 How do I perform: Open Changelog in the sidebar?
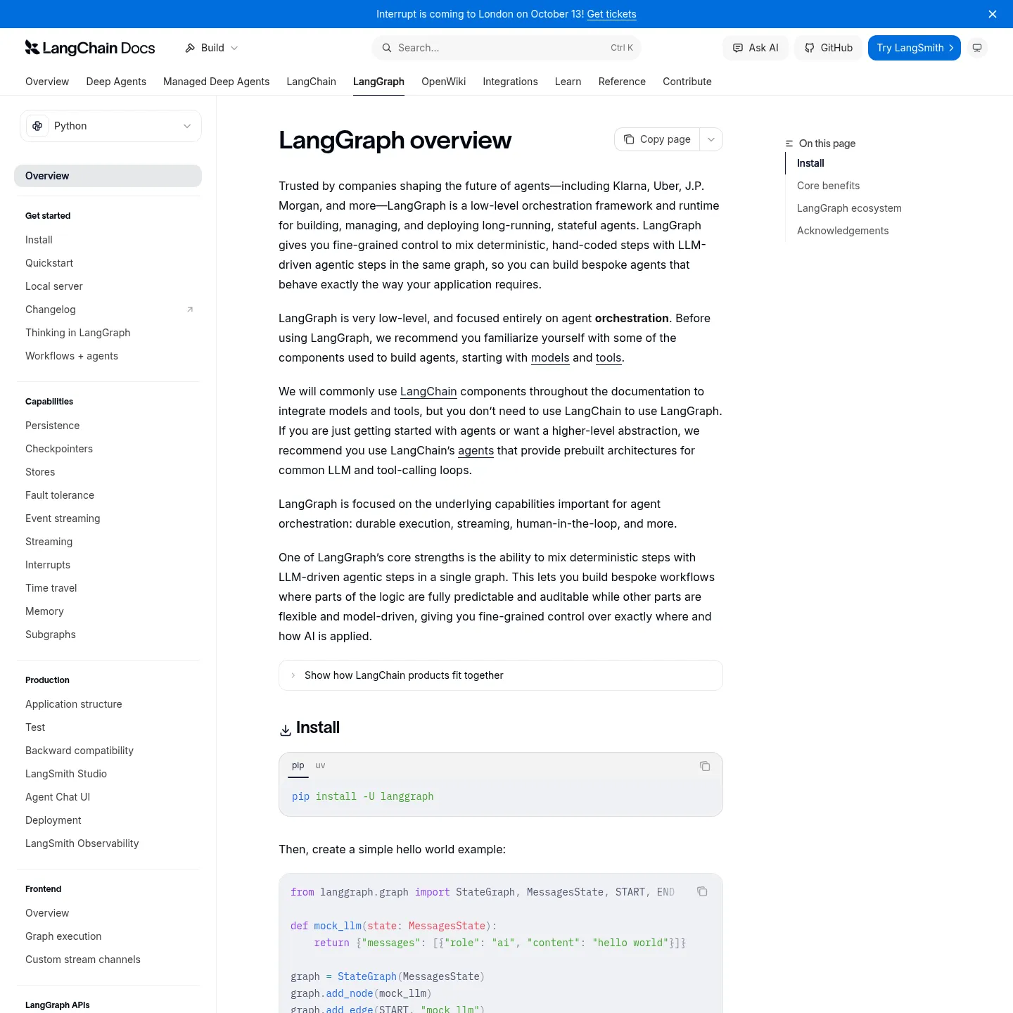[x=51, y=310]
